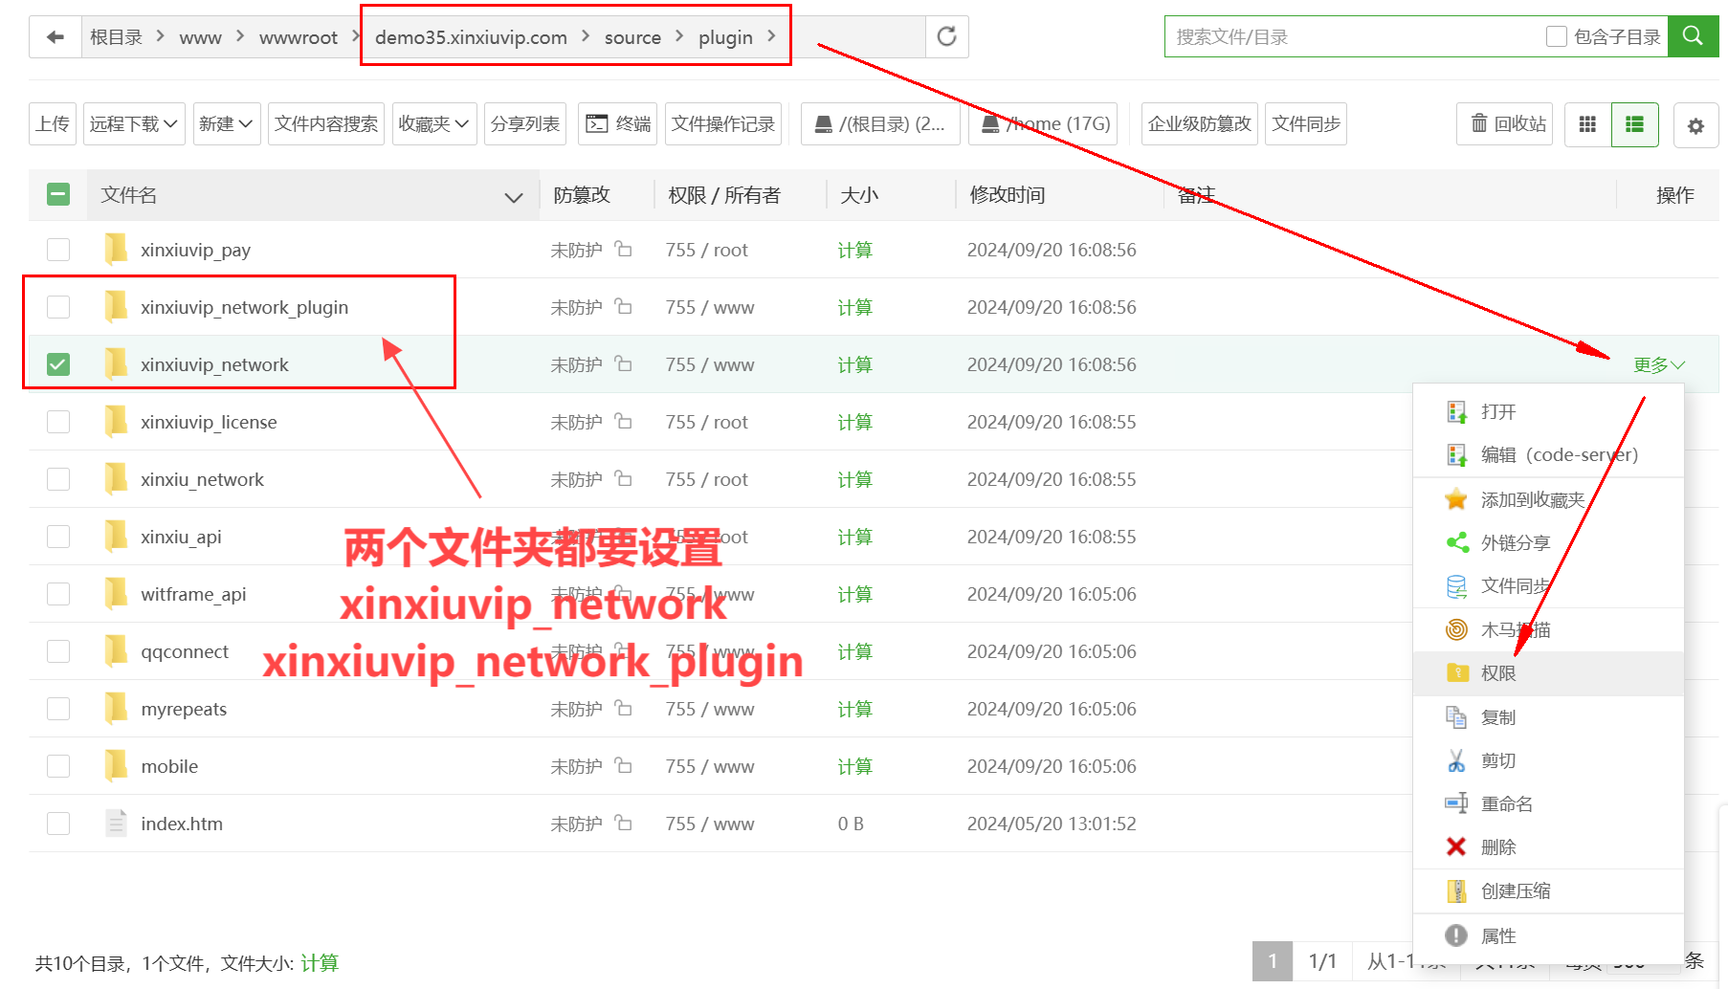The height and width of the screenshot is (989, 1728).
Task: Click wwwroot breadcrumb segment
Action: [299, 37]
